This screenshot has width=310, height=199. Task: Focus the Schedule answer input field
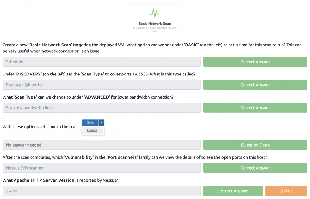tap(102, 62)
